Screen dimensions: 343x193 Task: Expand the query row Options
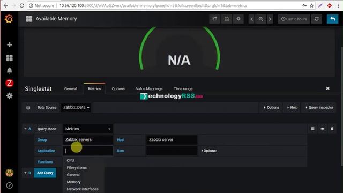coord(209,151)
